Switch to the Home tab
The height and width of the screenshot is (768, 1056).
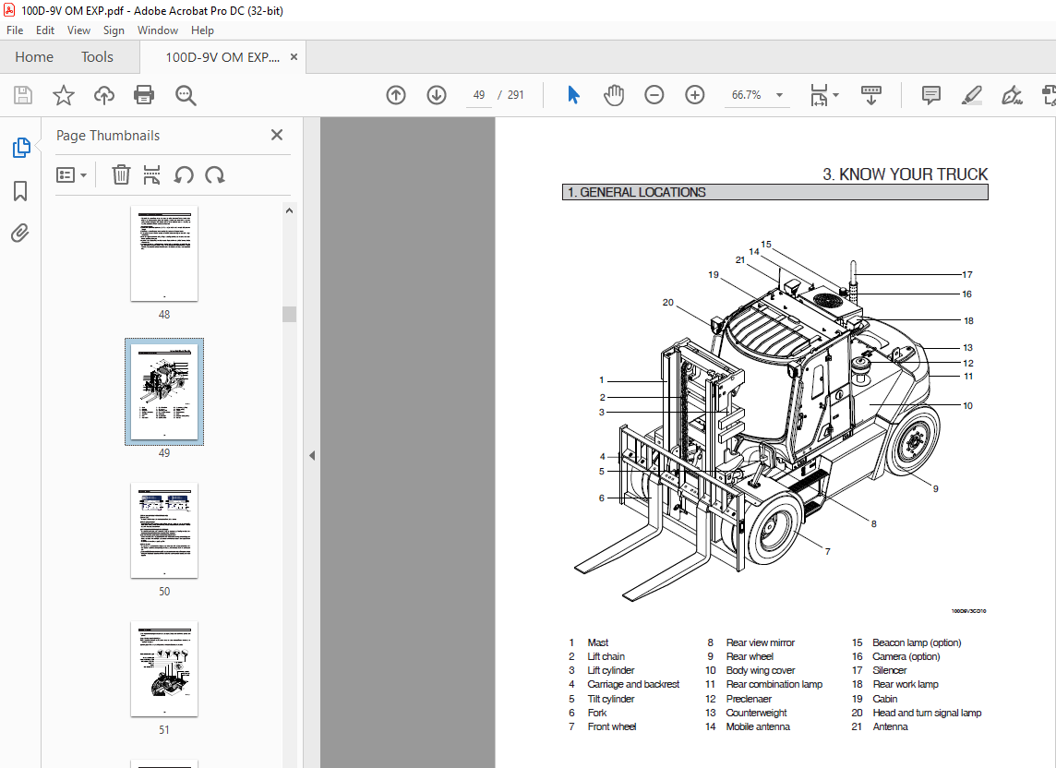pyautogui.click(x=34, y=57)
